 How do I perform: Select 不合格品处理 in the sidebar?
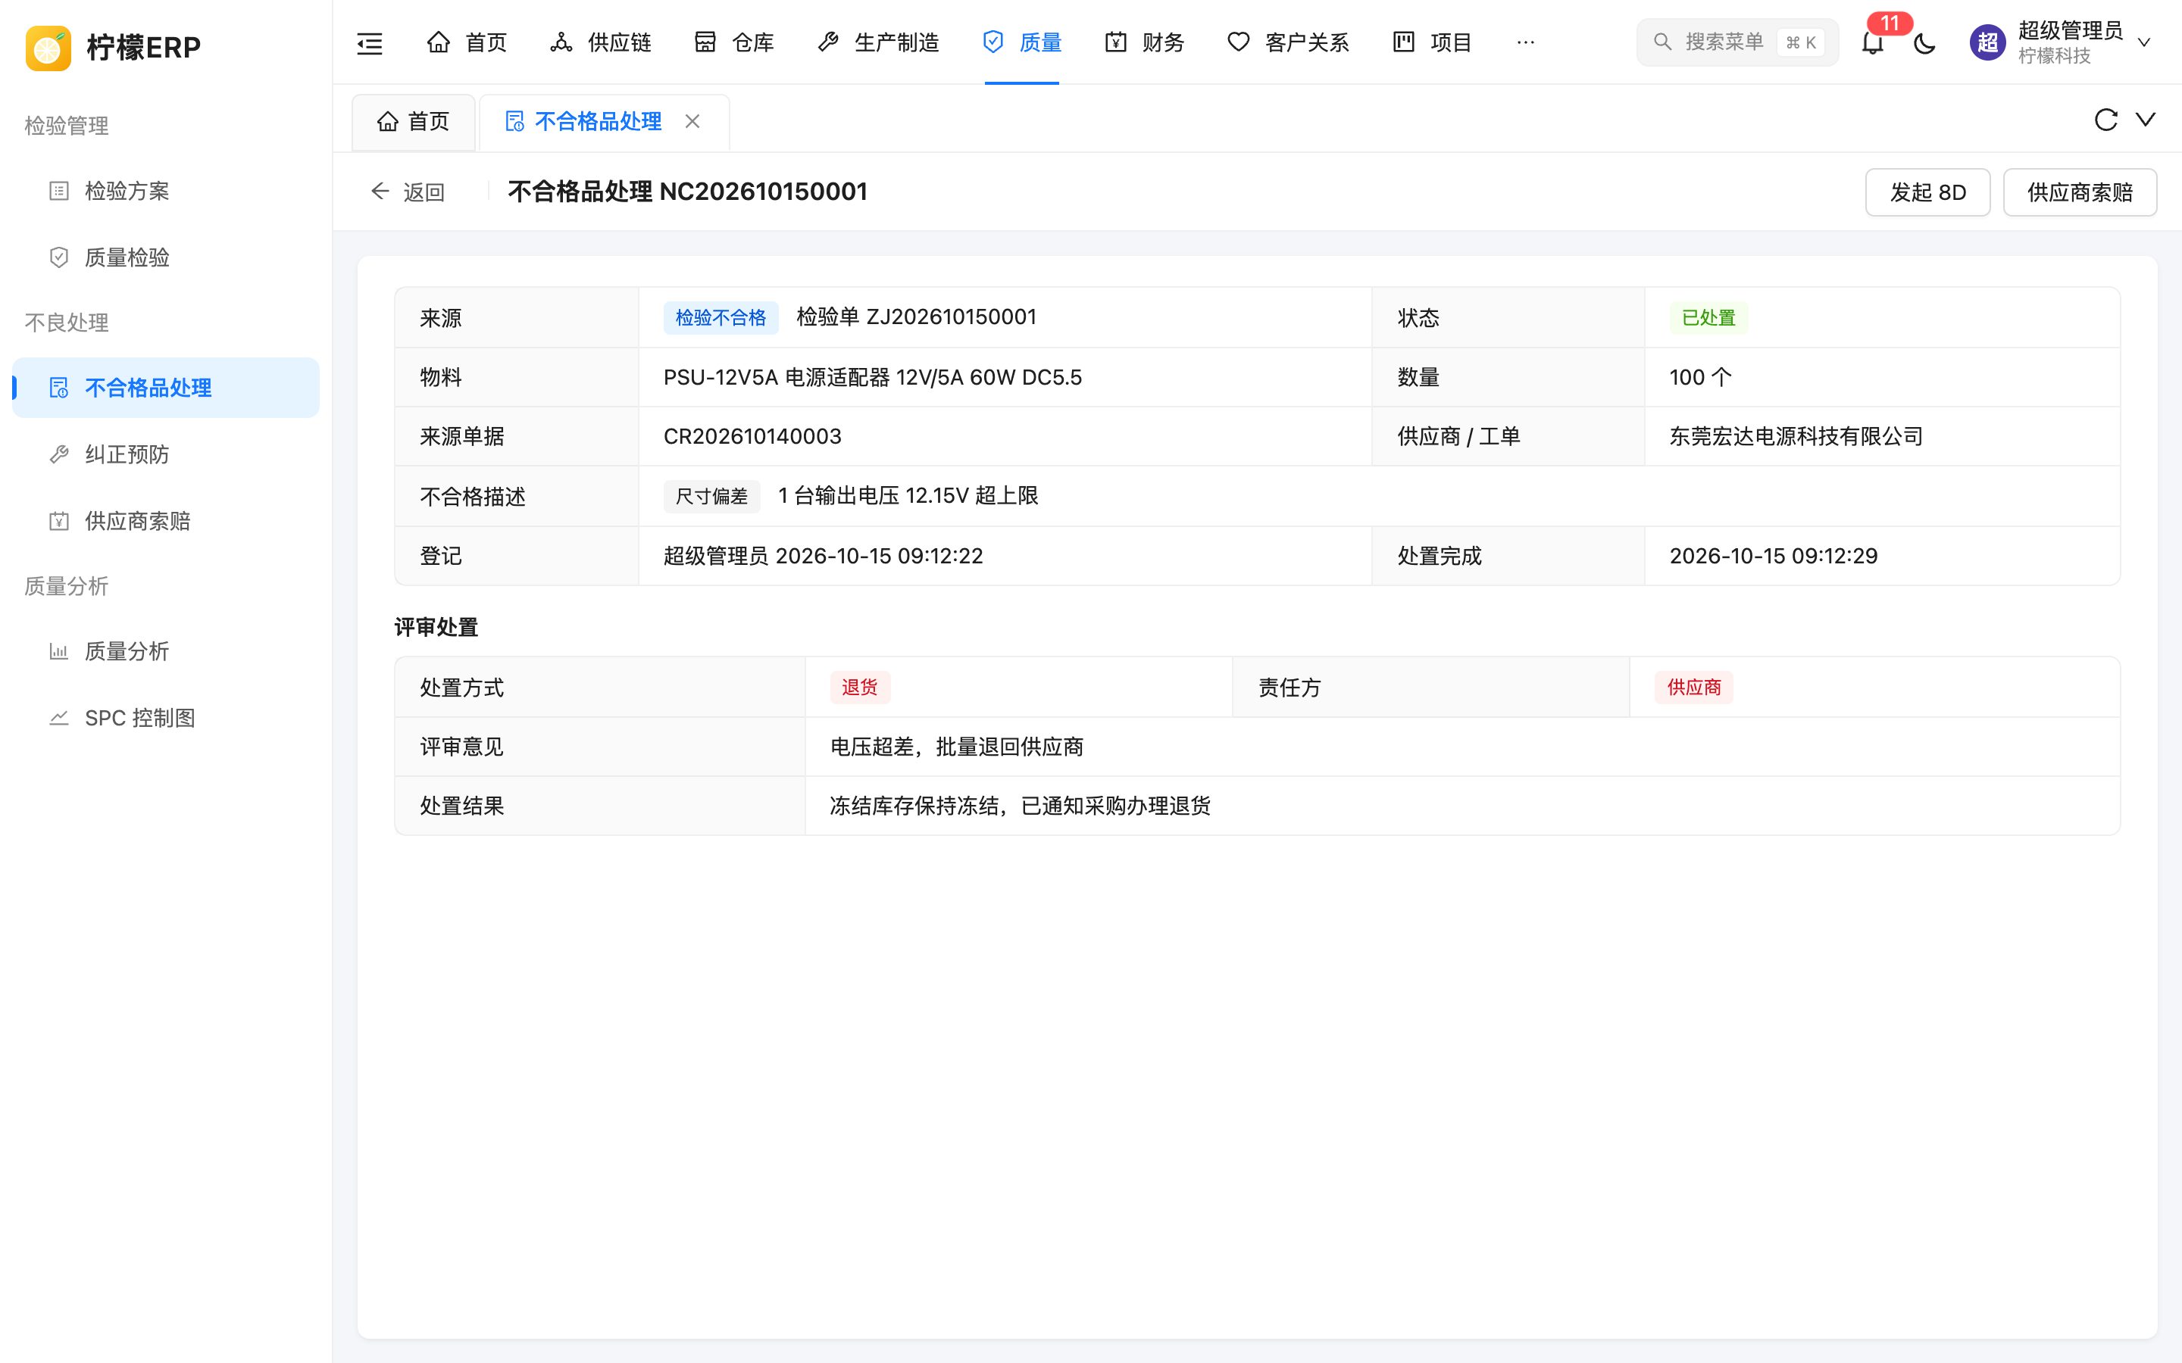tap(166, 388)
